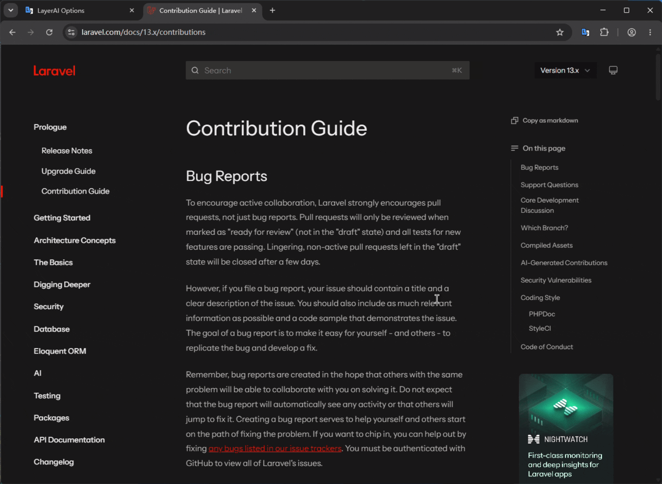Open the Version 13.x dropdown
The height and width of the screenshot is (484, 662).
coord(565,70)
